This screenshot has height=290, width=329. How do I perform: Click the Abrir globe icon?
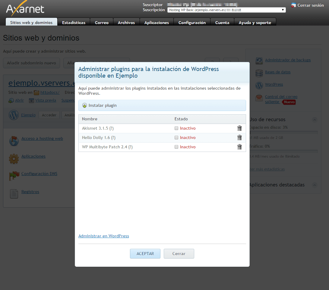tap(11, 100)
